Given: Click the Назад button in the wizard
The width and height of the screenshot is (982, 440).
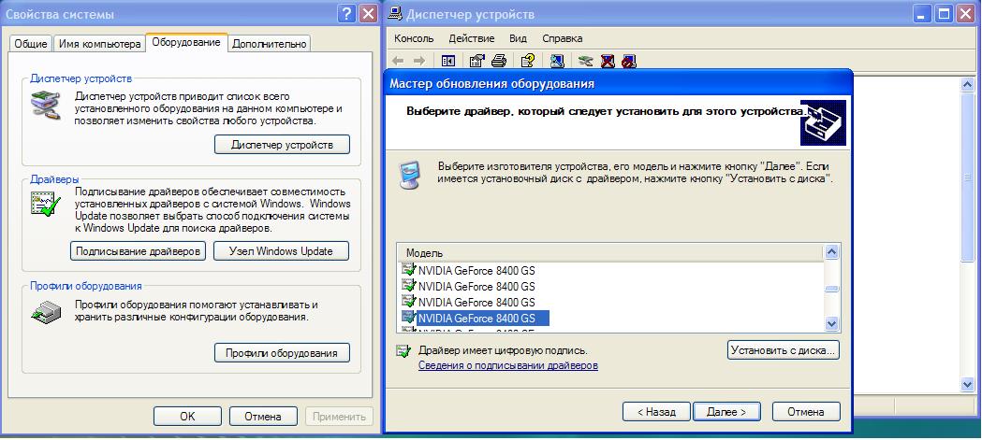Looking at the screenshot, I should click(x=655, y=412).
